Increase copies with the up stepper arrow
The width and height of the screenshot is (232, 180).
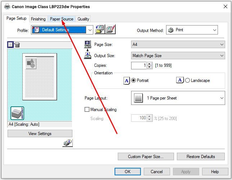coord(150,64)
